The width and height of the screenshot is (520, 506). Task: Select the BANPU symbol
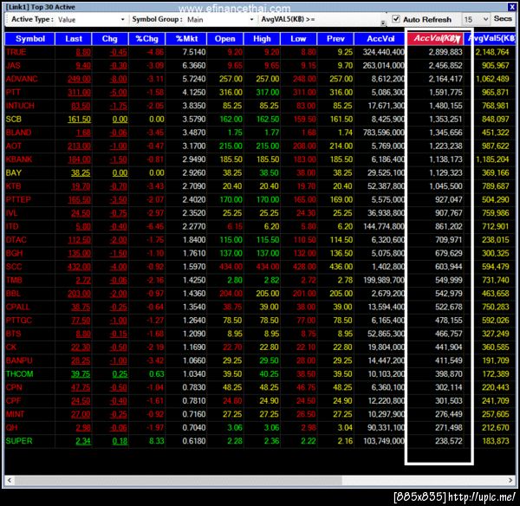pos(19,360)
